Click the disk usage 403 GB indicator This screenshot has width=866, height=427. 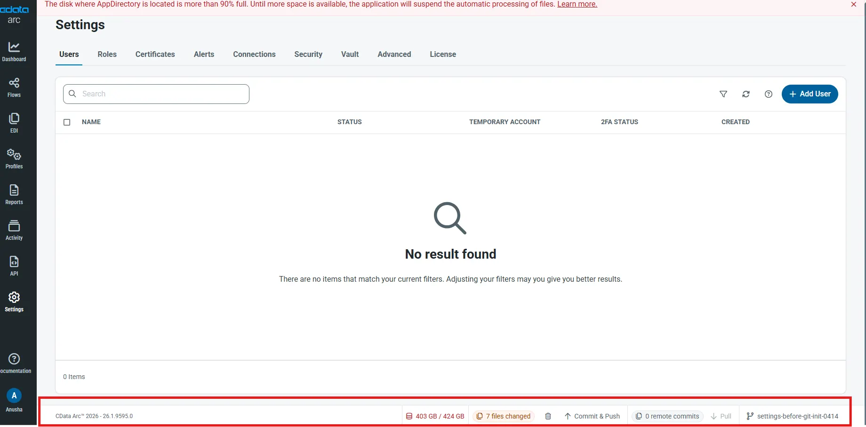(435, 416)
